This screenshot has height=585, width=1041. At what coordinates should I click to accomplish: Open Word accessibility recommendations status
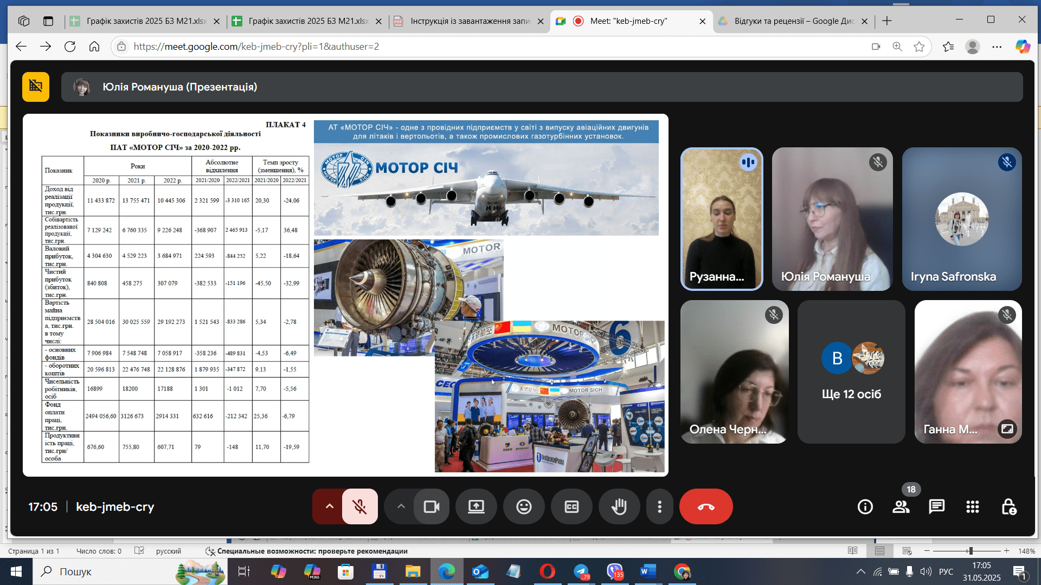click(x=307, y=551)
